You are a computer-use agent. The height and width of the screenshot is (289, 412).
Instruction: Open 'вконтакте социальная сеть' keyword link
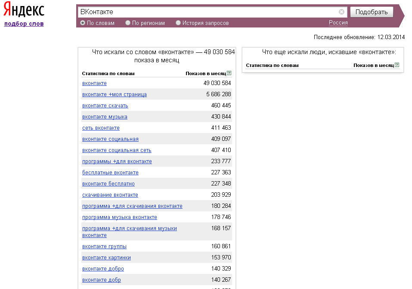tap(117, 150)
